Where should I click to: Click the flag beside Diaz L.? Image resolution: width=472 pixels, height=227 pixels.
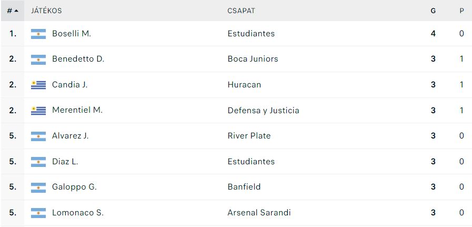click(x=38, y=162)
